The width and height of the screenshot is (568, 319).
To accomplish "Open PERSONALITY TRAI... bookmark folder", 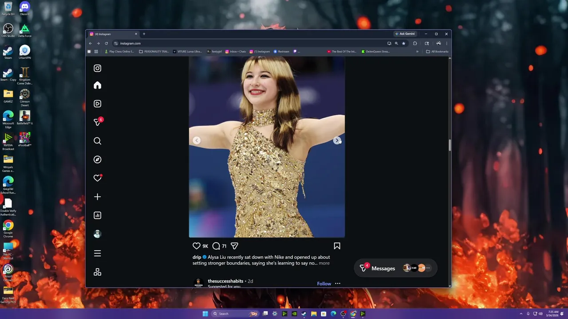I will (x=154, y=51).
